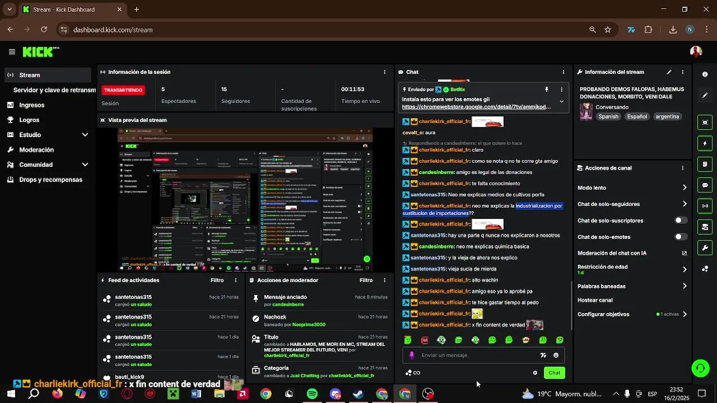Click Neoprime3000 link in moderator actions
This screenshot has height=403, width=717.
(309, 325)
